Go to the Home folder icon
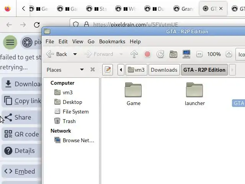Screen dimensions: 245x184 (x=173, y=54)
